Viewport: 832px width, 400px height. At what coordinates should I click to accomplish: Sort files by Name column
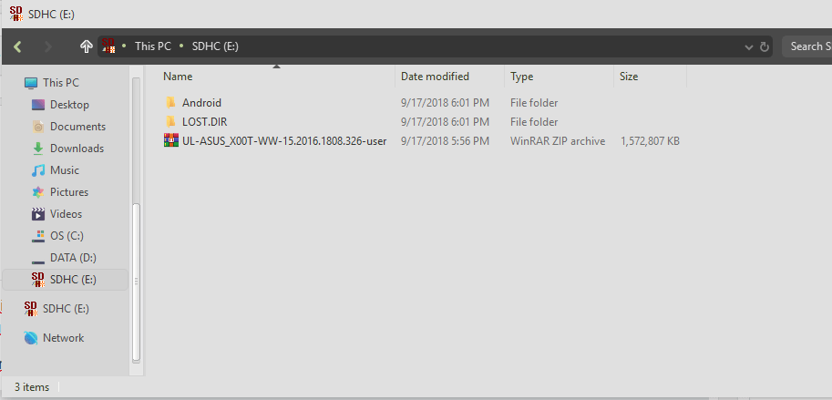[x=179, y=77]
